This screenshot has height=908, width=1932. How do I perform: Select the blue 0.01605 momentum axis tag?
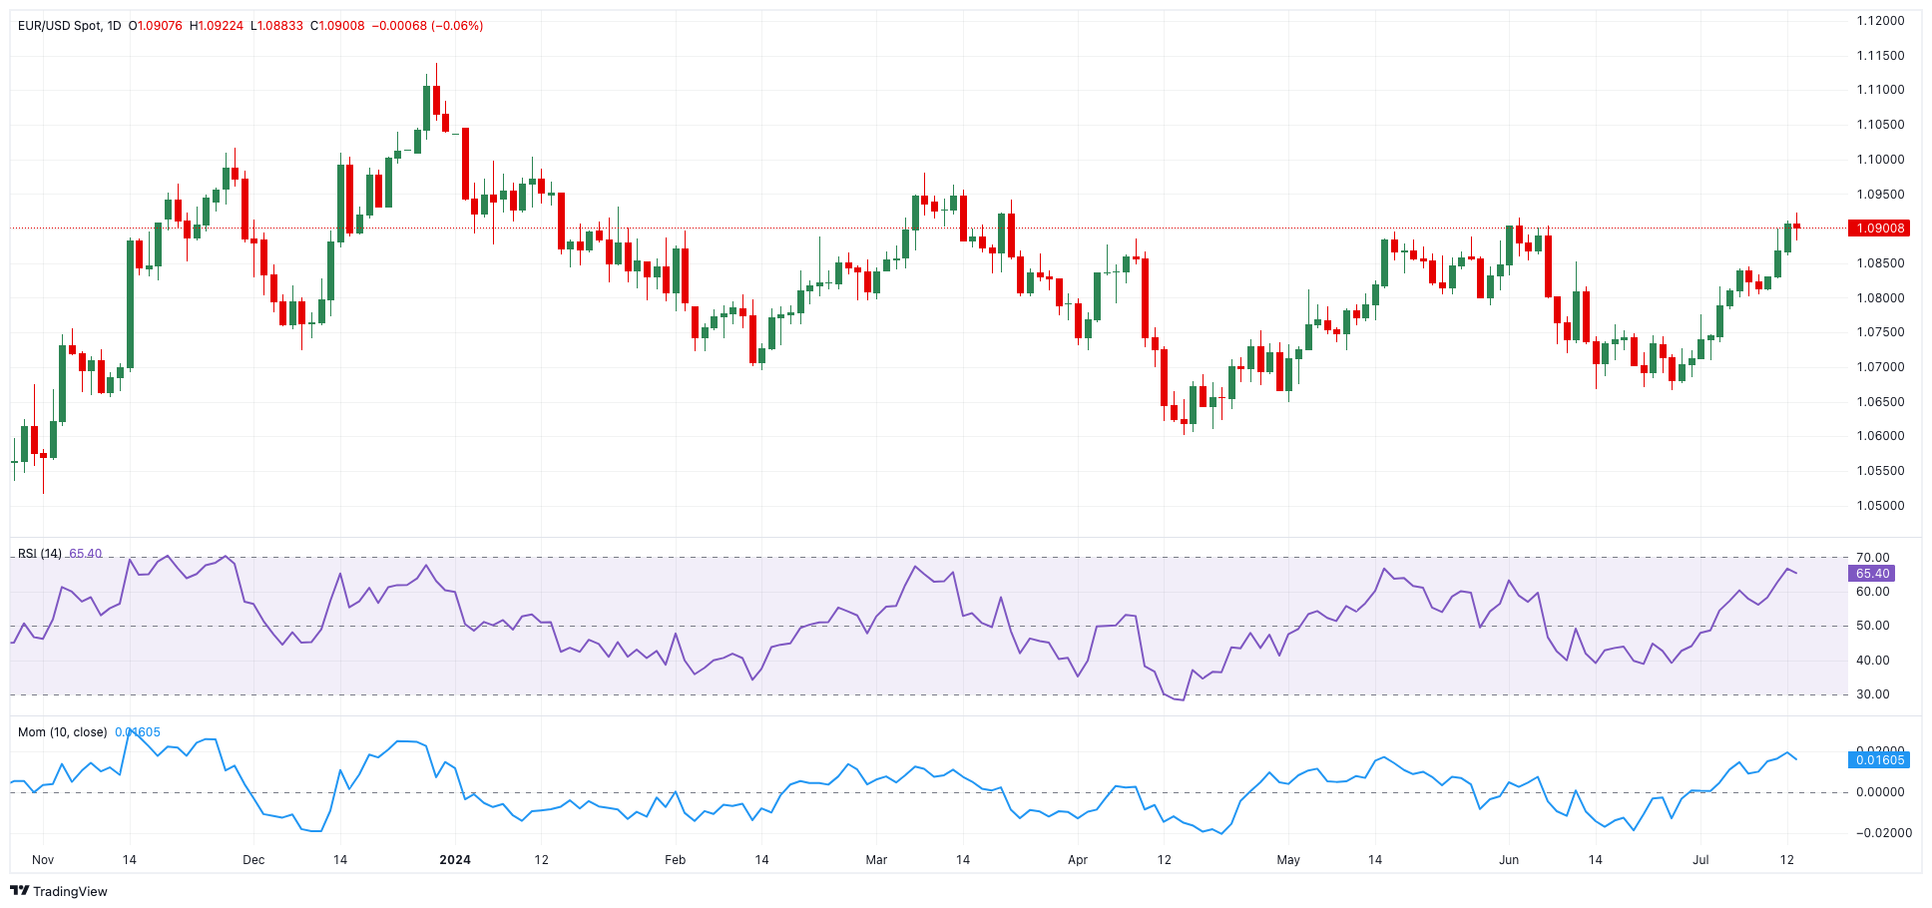point(1878,760)
